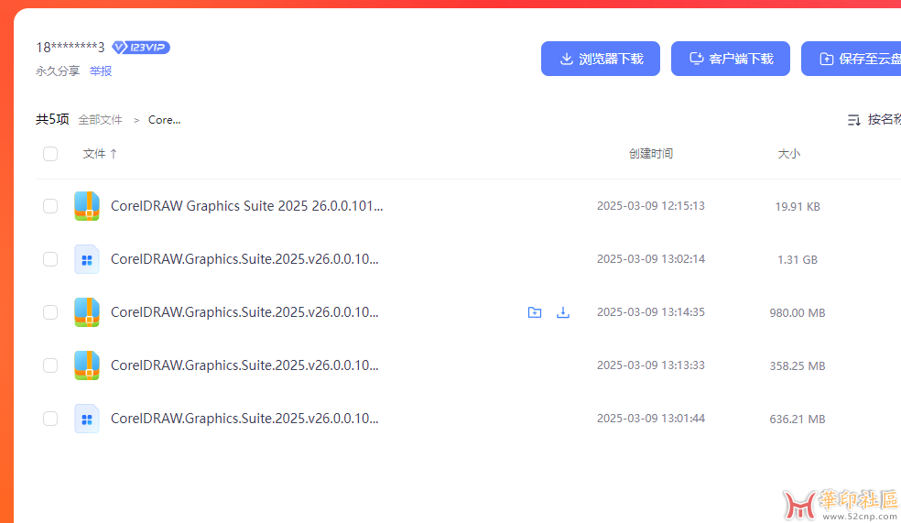The height and width of the screenshot is (523, 901).
Task: Click download arrow icon on the 980.00 MB row
Action: click(x=563, y=312)
